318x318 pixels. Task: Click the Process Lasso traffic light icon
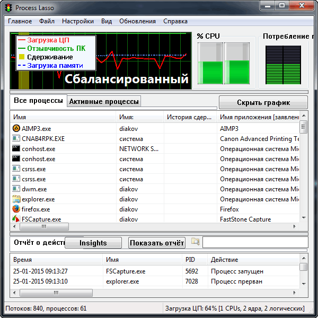[x=8, y=8]
